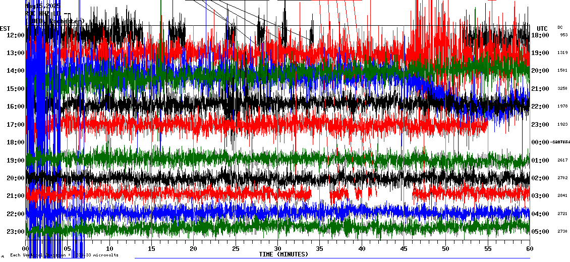The height and width of the screenshot is (262, 570).
Task: Click the 12:00 EST time label
Action: click(x=16, y=35)
